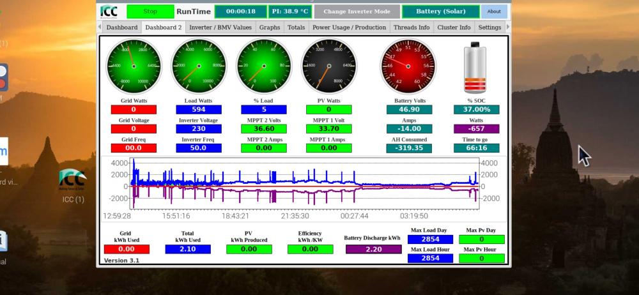Click the power history graph
The width and height of the screenshot is (639, 295).
click(304, 188)
